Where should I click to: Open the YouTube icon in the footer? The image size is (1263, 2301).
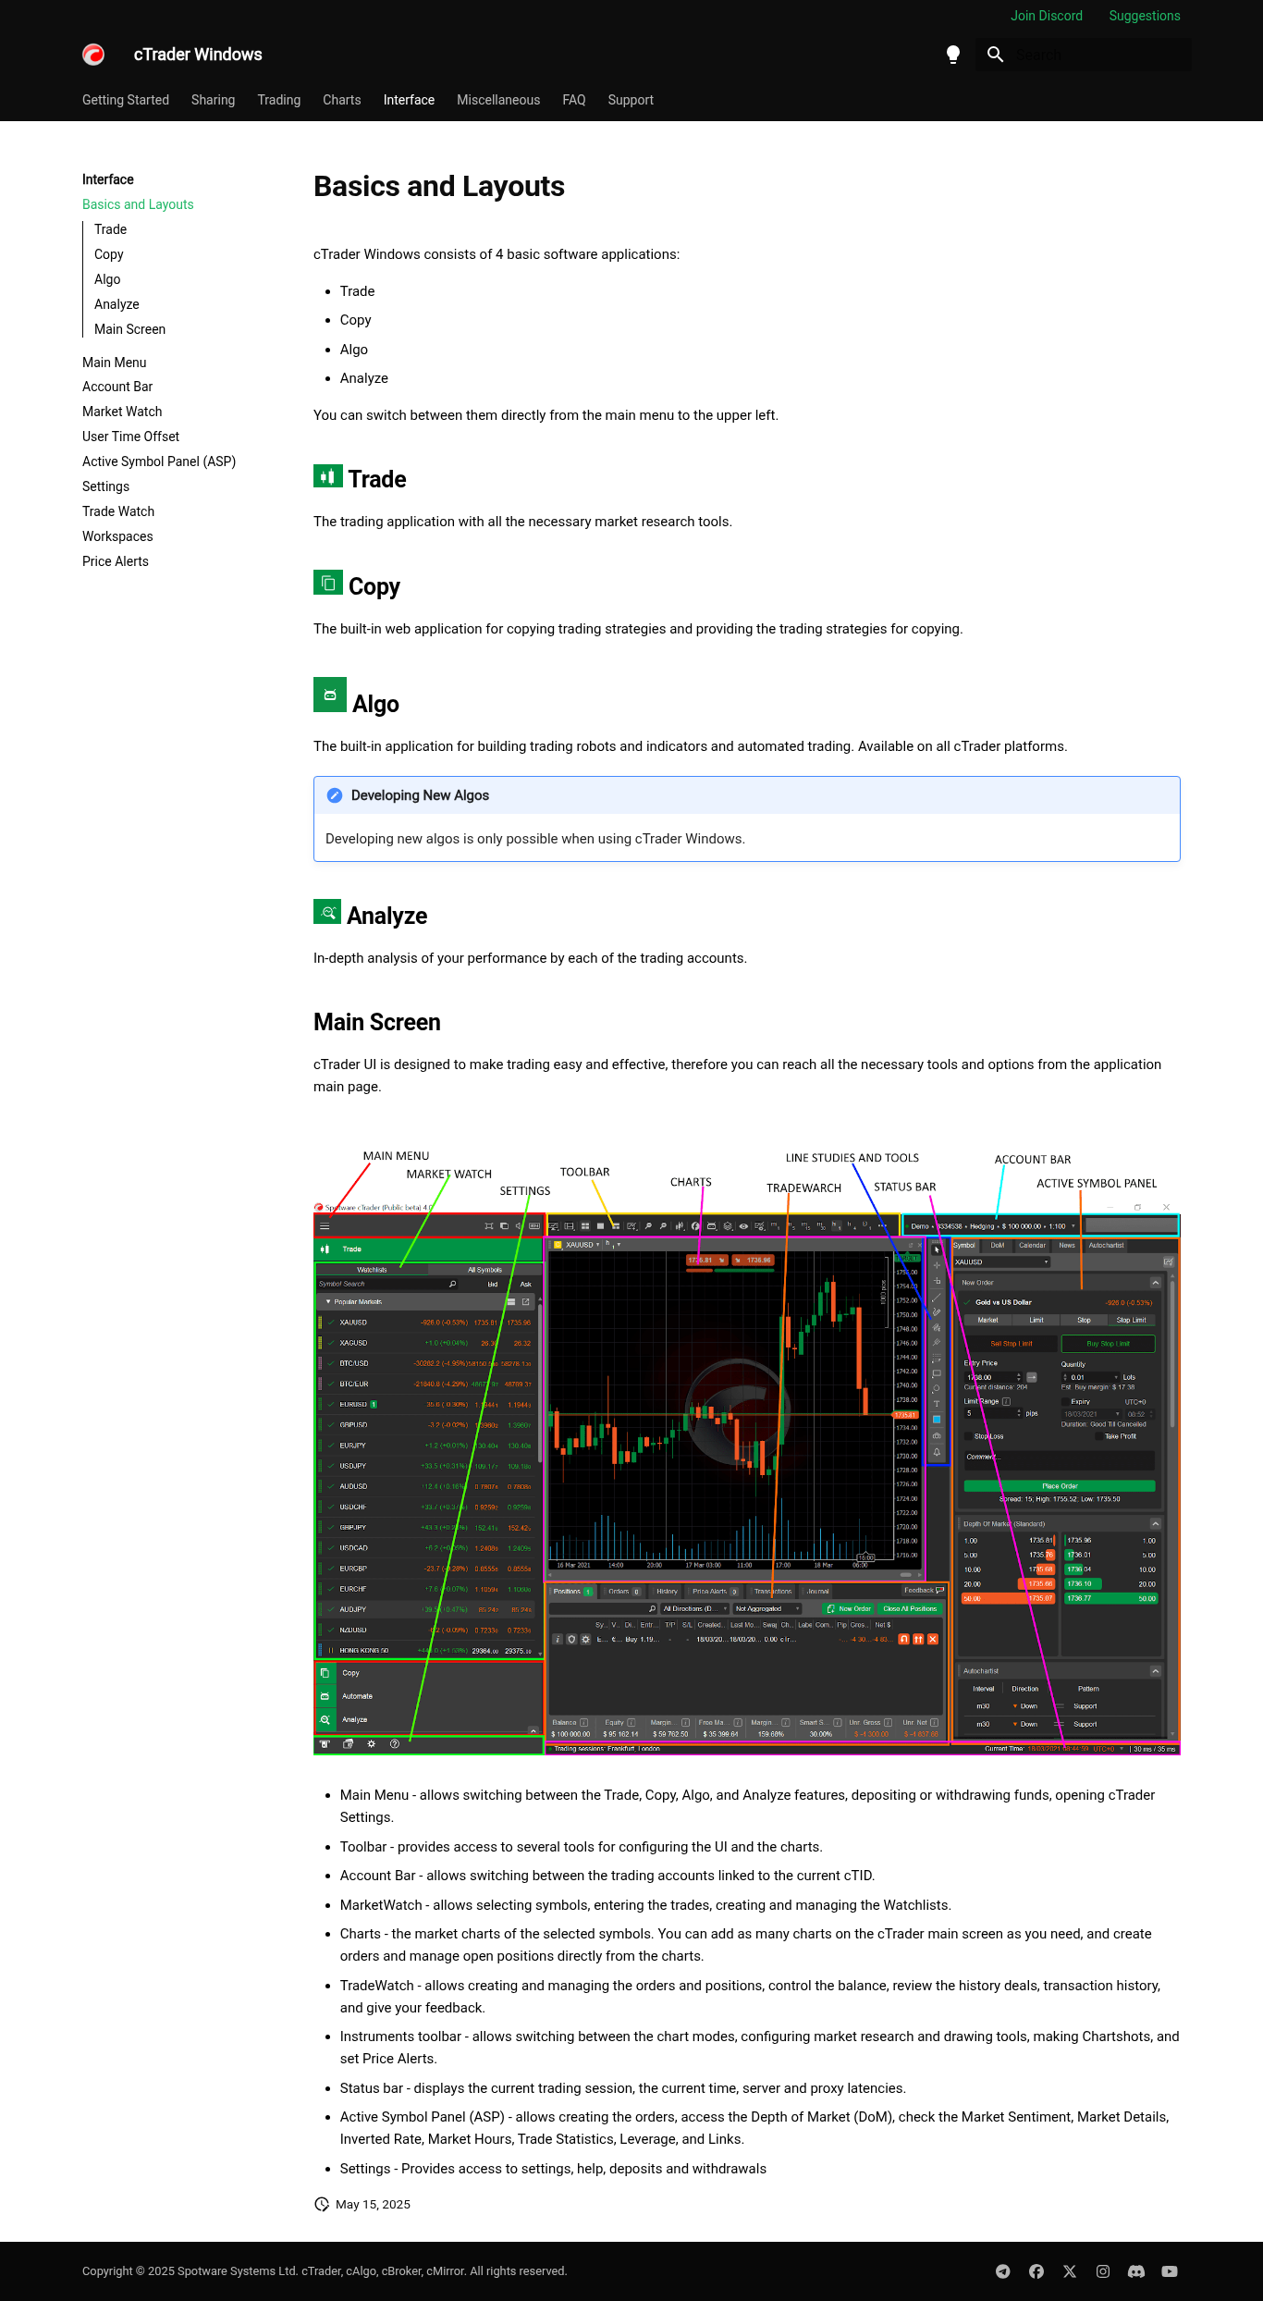tap(1170, 2271)
